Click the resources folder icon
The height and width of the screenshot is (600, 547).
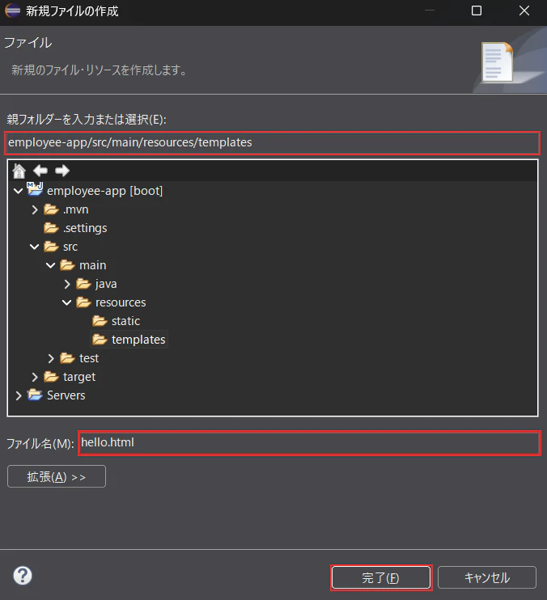pyautogui.click(x=83, y=302)
